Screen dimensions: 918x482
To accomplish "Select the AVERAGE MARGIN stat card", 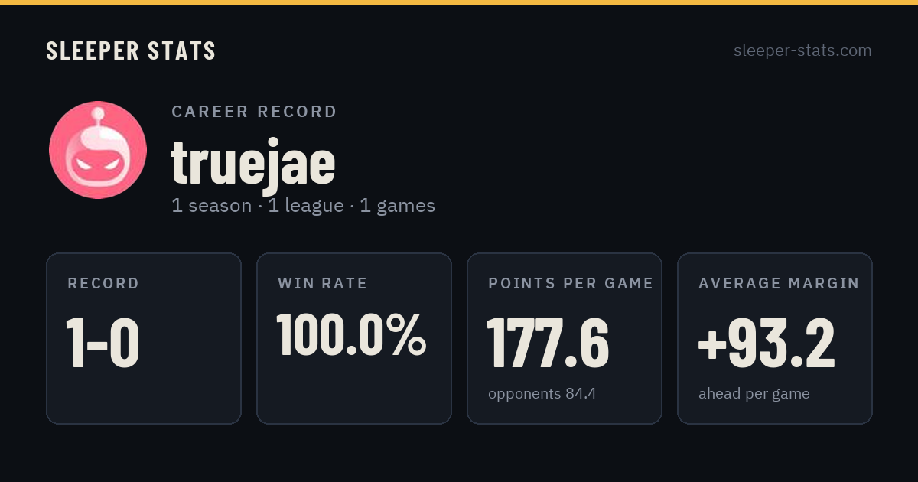I will (775, 338).
